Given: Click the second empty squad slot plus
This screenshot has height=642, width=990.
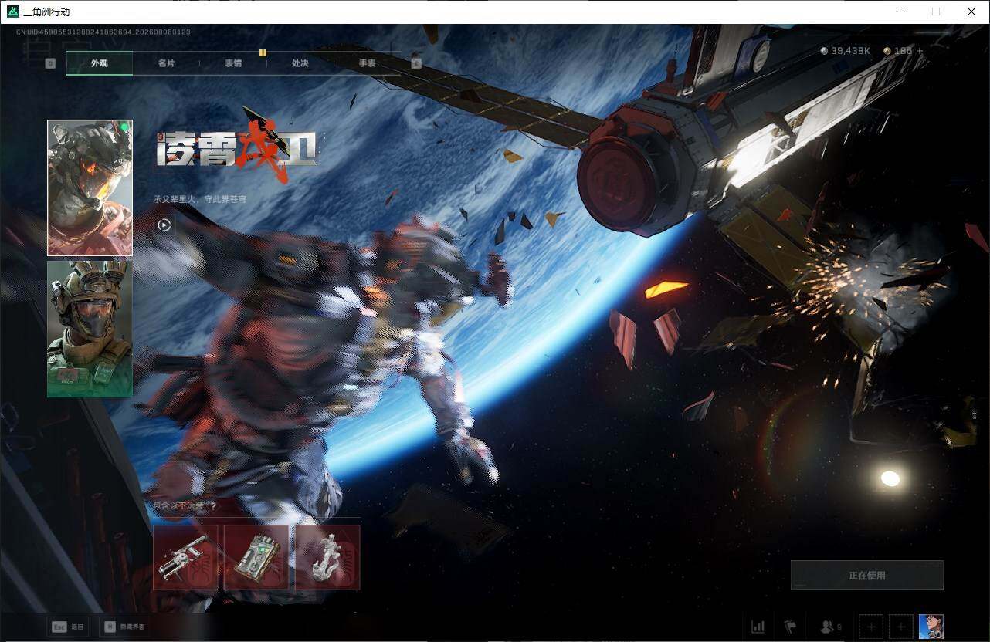Looking at the screenshot, I should [x=900, y=627].
